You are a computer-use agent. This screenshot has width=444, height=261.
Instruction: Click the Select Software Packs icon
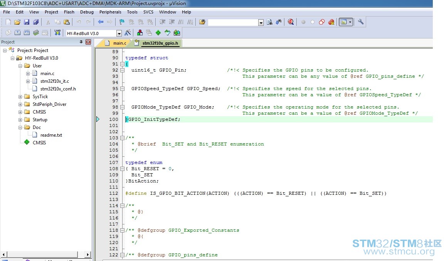(168, 33)
